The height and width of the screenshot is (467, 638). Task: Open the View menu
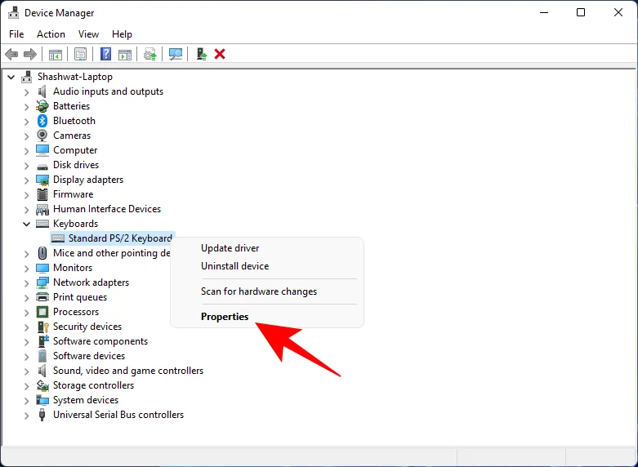(88, 34)
